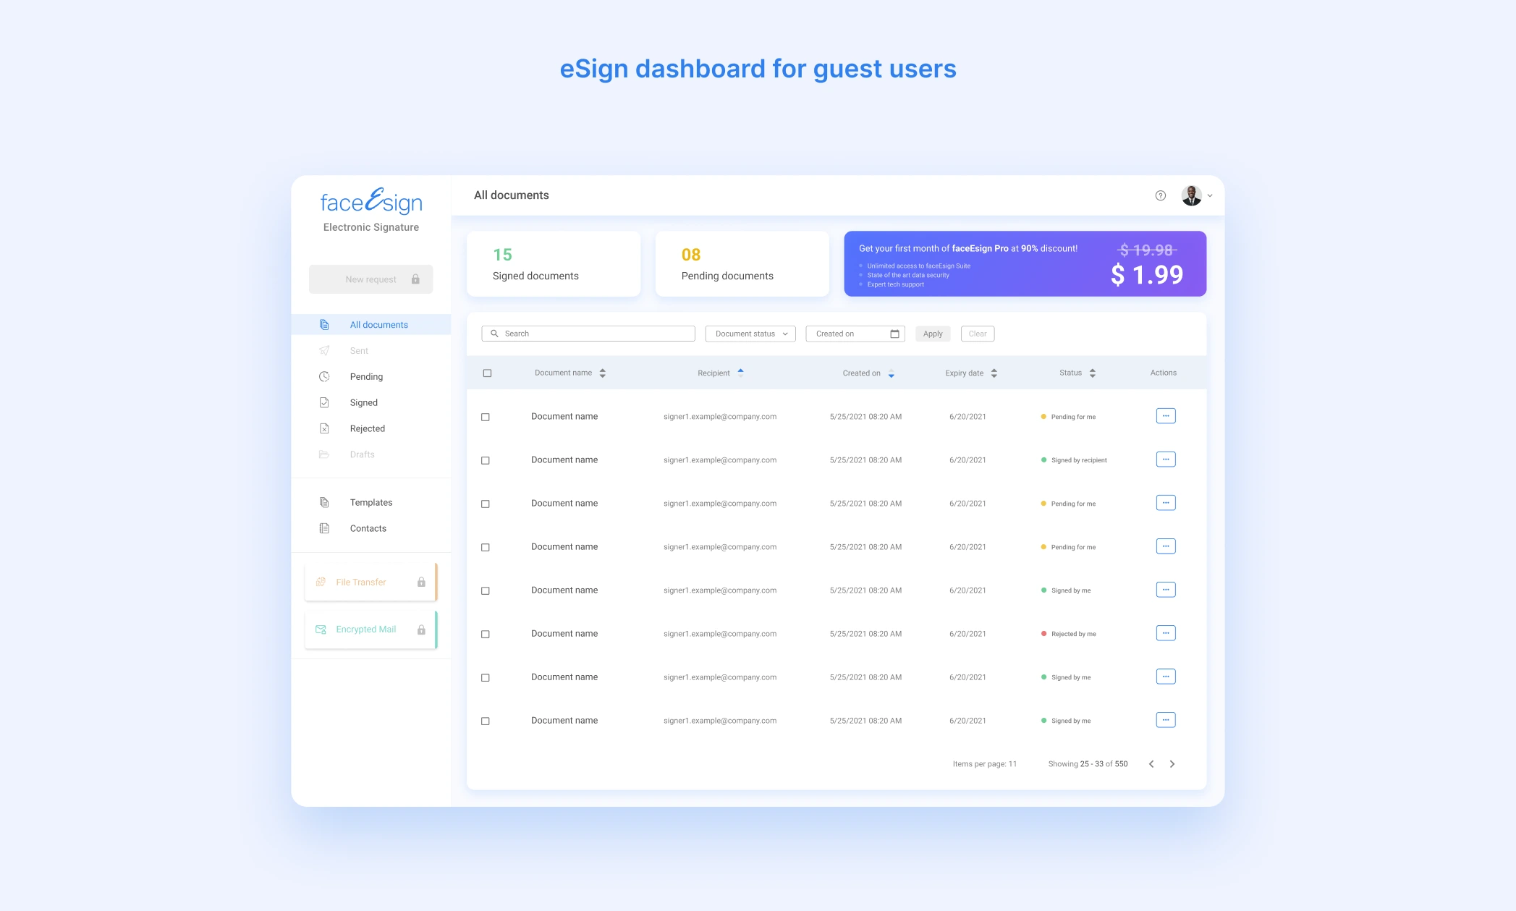
Task: Click the locked New request button
Action: (x=371, y=279)
